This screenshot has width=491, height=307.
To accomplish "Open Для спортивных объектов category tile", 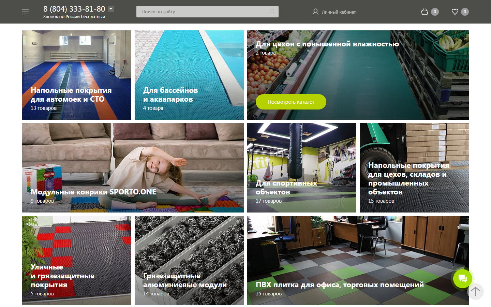I will [x=302, y=168].
